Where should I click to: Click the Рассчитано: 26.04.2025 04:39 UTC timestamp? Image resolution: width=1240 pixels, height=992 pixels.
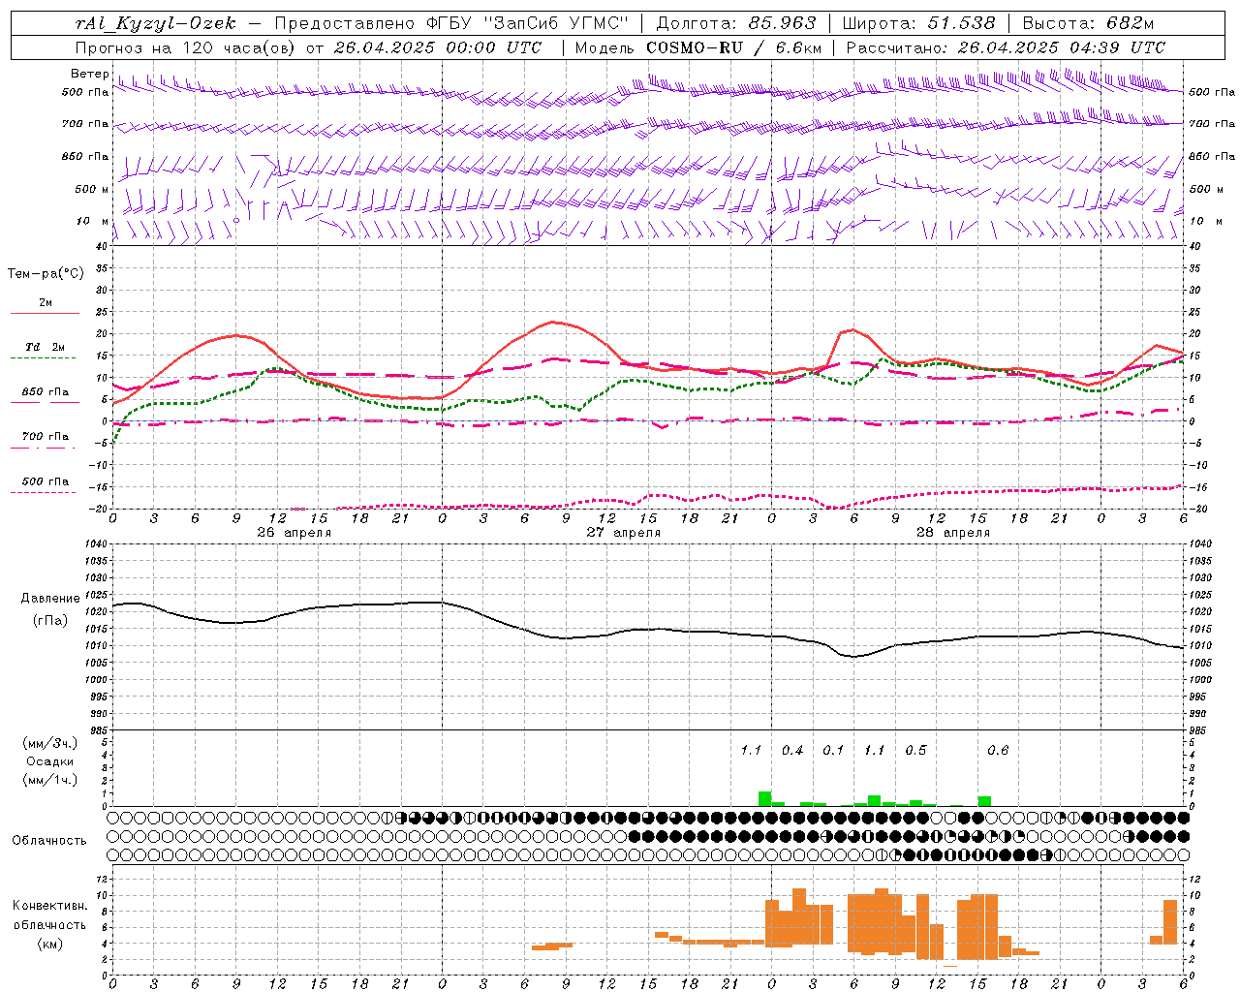[x=1006, y=47]
